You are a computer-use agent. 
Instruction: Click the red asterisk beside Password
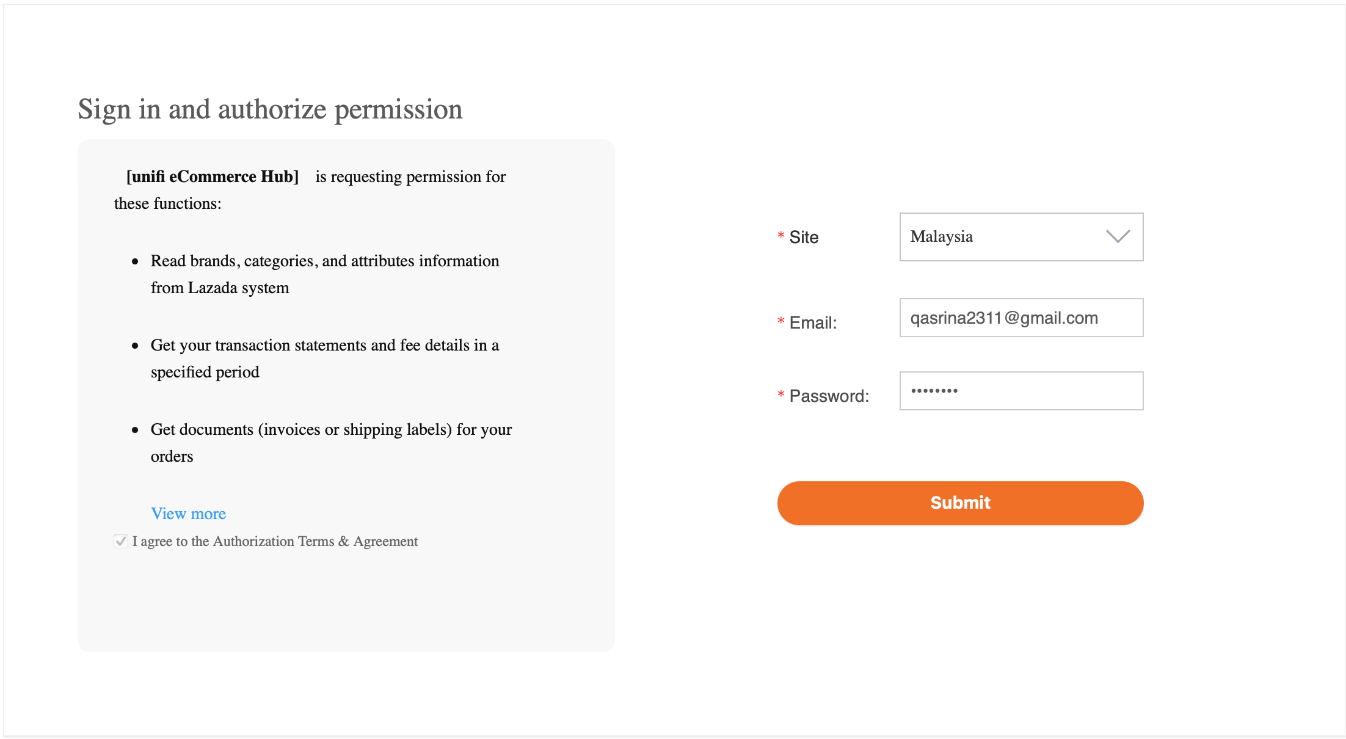780,395
